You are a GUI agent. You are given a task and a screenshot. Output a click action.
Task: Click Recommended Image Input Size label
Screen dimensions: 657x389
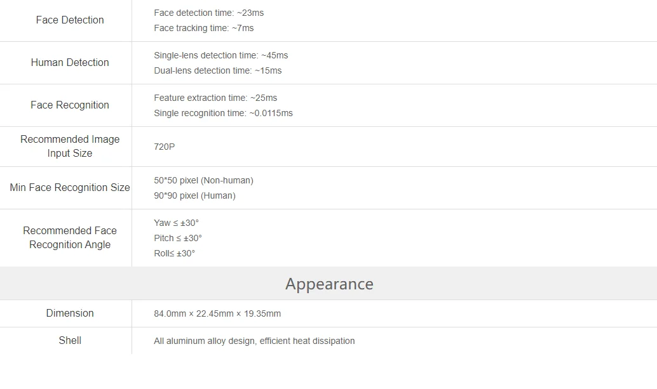69,146
